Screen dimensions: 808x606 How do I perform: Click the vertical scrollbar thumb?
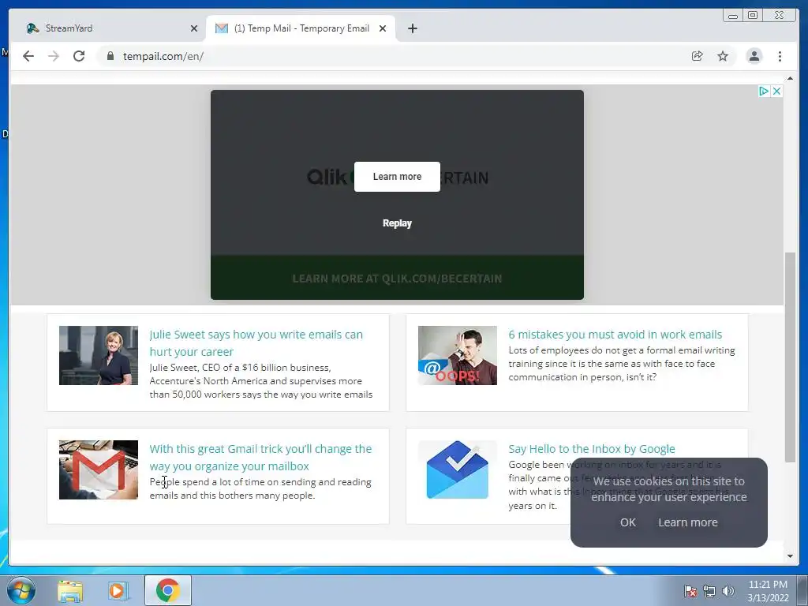pos(790,357)
